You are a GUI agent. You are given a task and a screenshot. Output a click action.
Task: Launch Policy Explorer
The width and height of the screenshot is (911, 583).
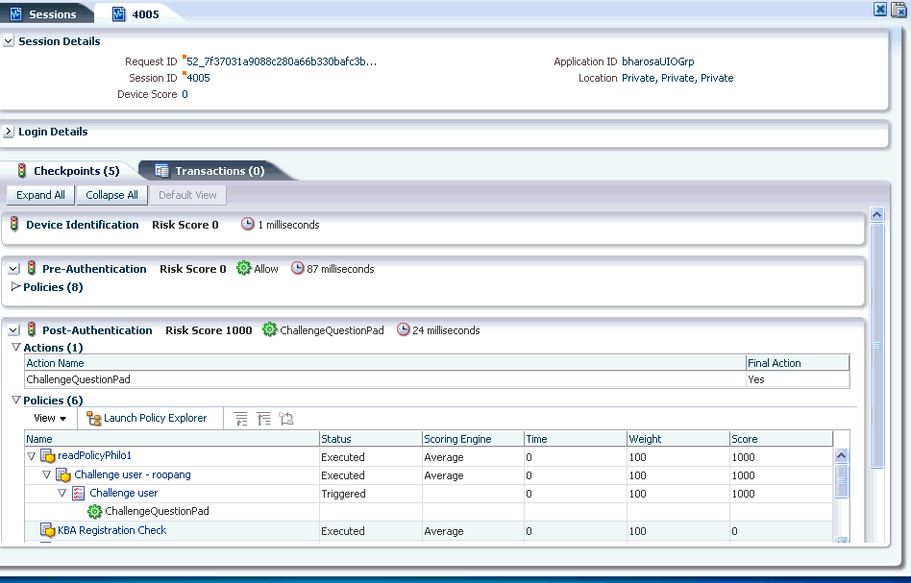146,418
